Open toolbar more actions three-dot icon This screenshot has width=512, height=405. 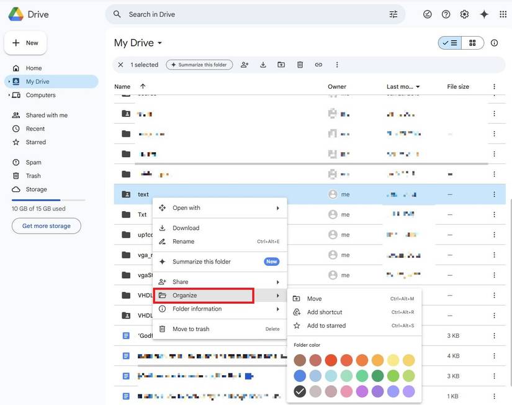point(337,65)
